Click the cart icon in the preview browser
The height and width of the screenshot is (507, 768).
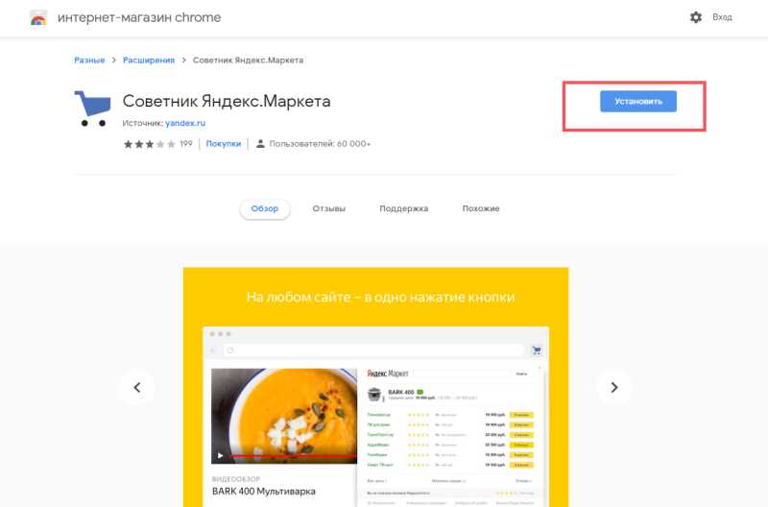tap(537, 350)
